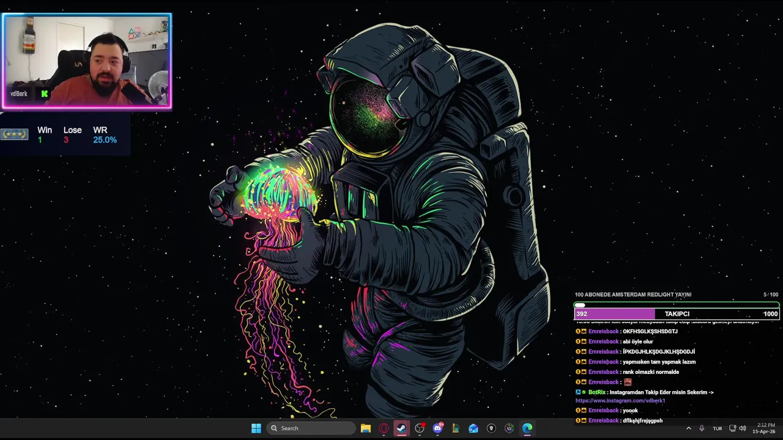Expand the hidden system tray icons
This screenshot has height=440, width=783.
(x=689, y=428)
